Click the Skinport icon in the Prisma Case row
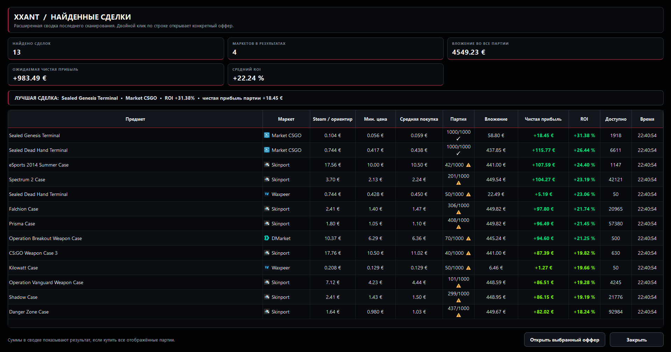 click(x=267, y=223)
